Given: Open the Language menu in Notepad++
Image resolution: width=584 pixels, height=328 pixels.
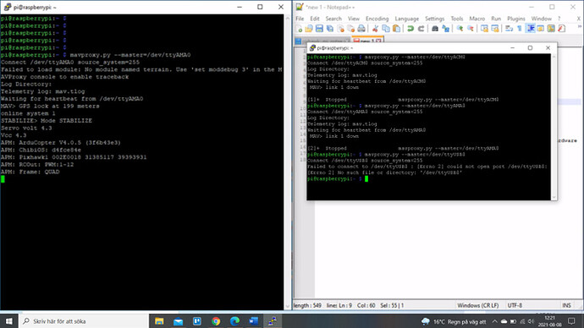Looking at the screenshot, I should (407, 19).
